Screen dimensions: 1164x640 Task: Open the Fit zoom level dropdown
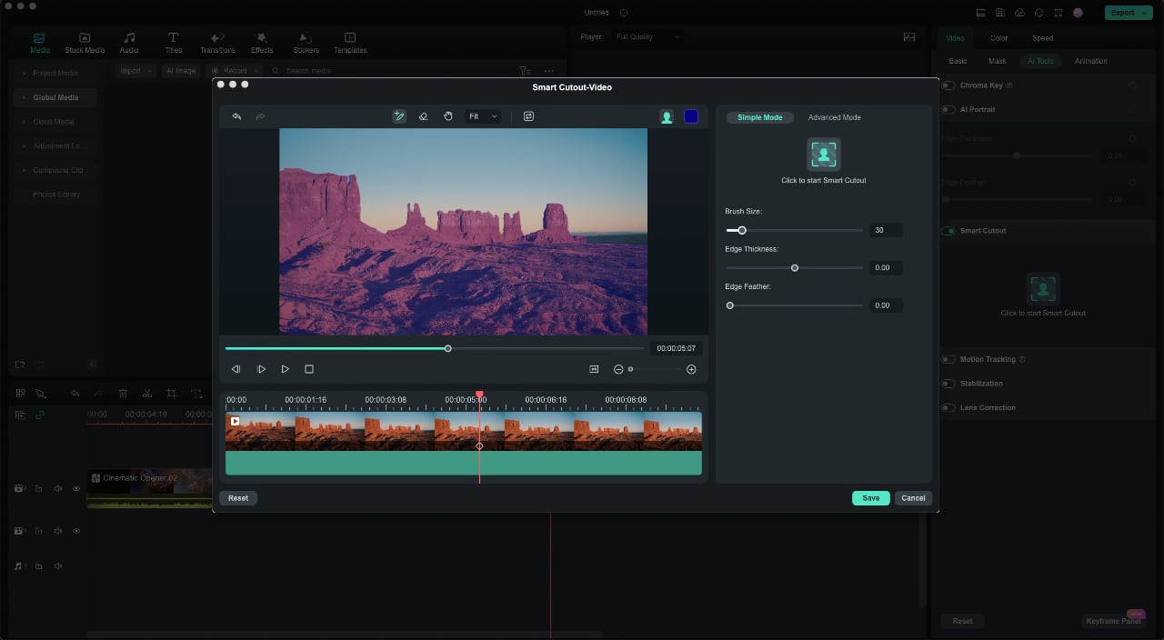click(x=483, y=116)
